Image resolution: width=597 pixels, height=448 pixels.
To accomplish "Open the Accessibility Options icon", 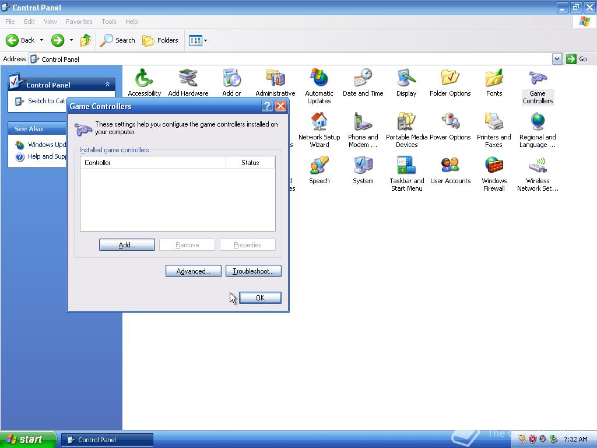I will 145,82.
